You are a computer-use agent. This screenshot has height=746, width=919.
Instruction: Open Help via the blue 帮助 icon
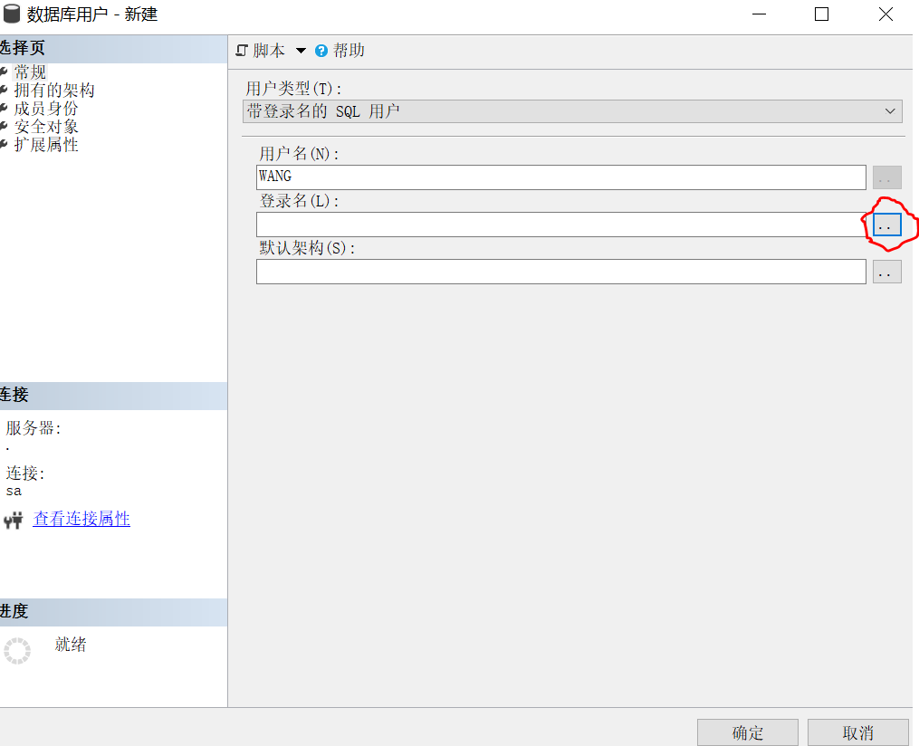321,51
